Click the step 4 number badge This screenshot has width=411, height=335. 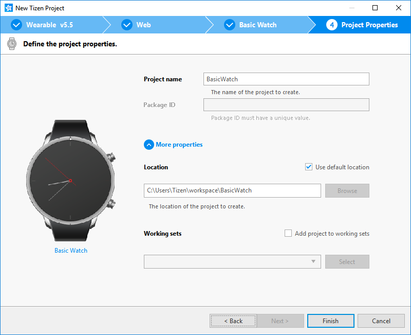tap(331, 25)
